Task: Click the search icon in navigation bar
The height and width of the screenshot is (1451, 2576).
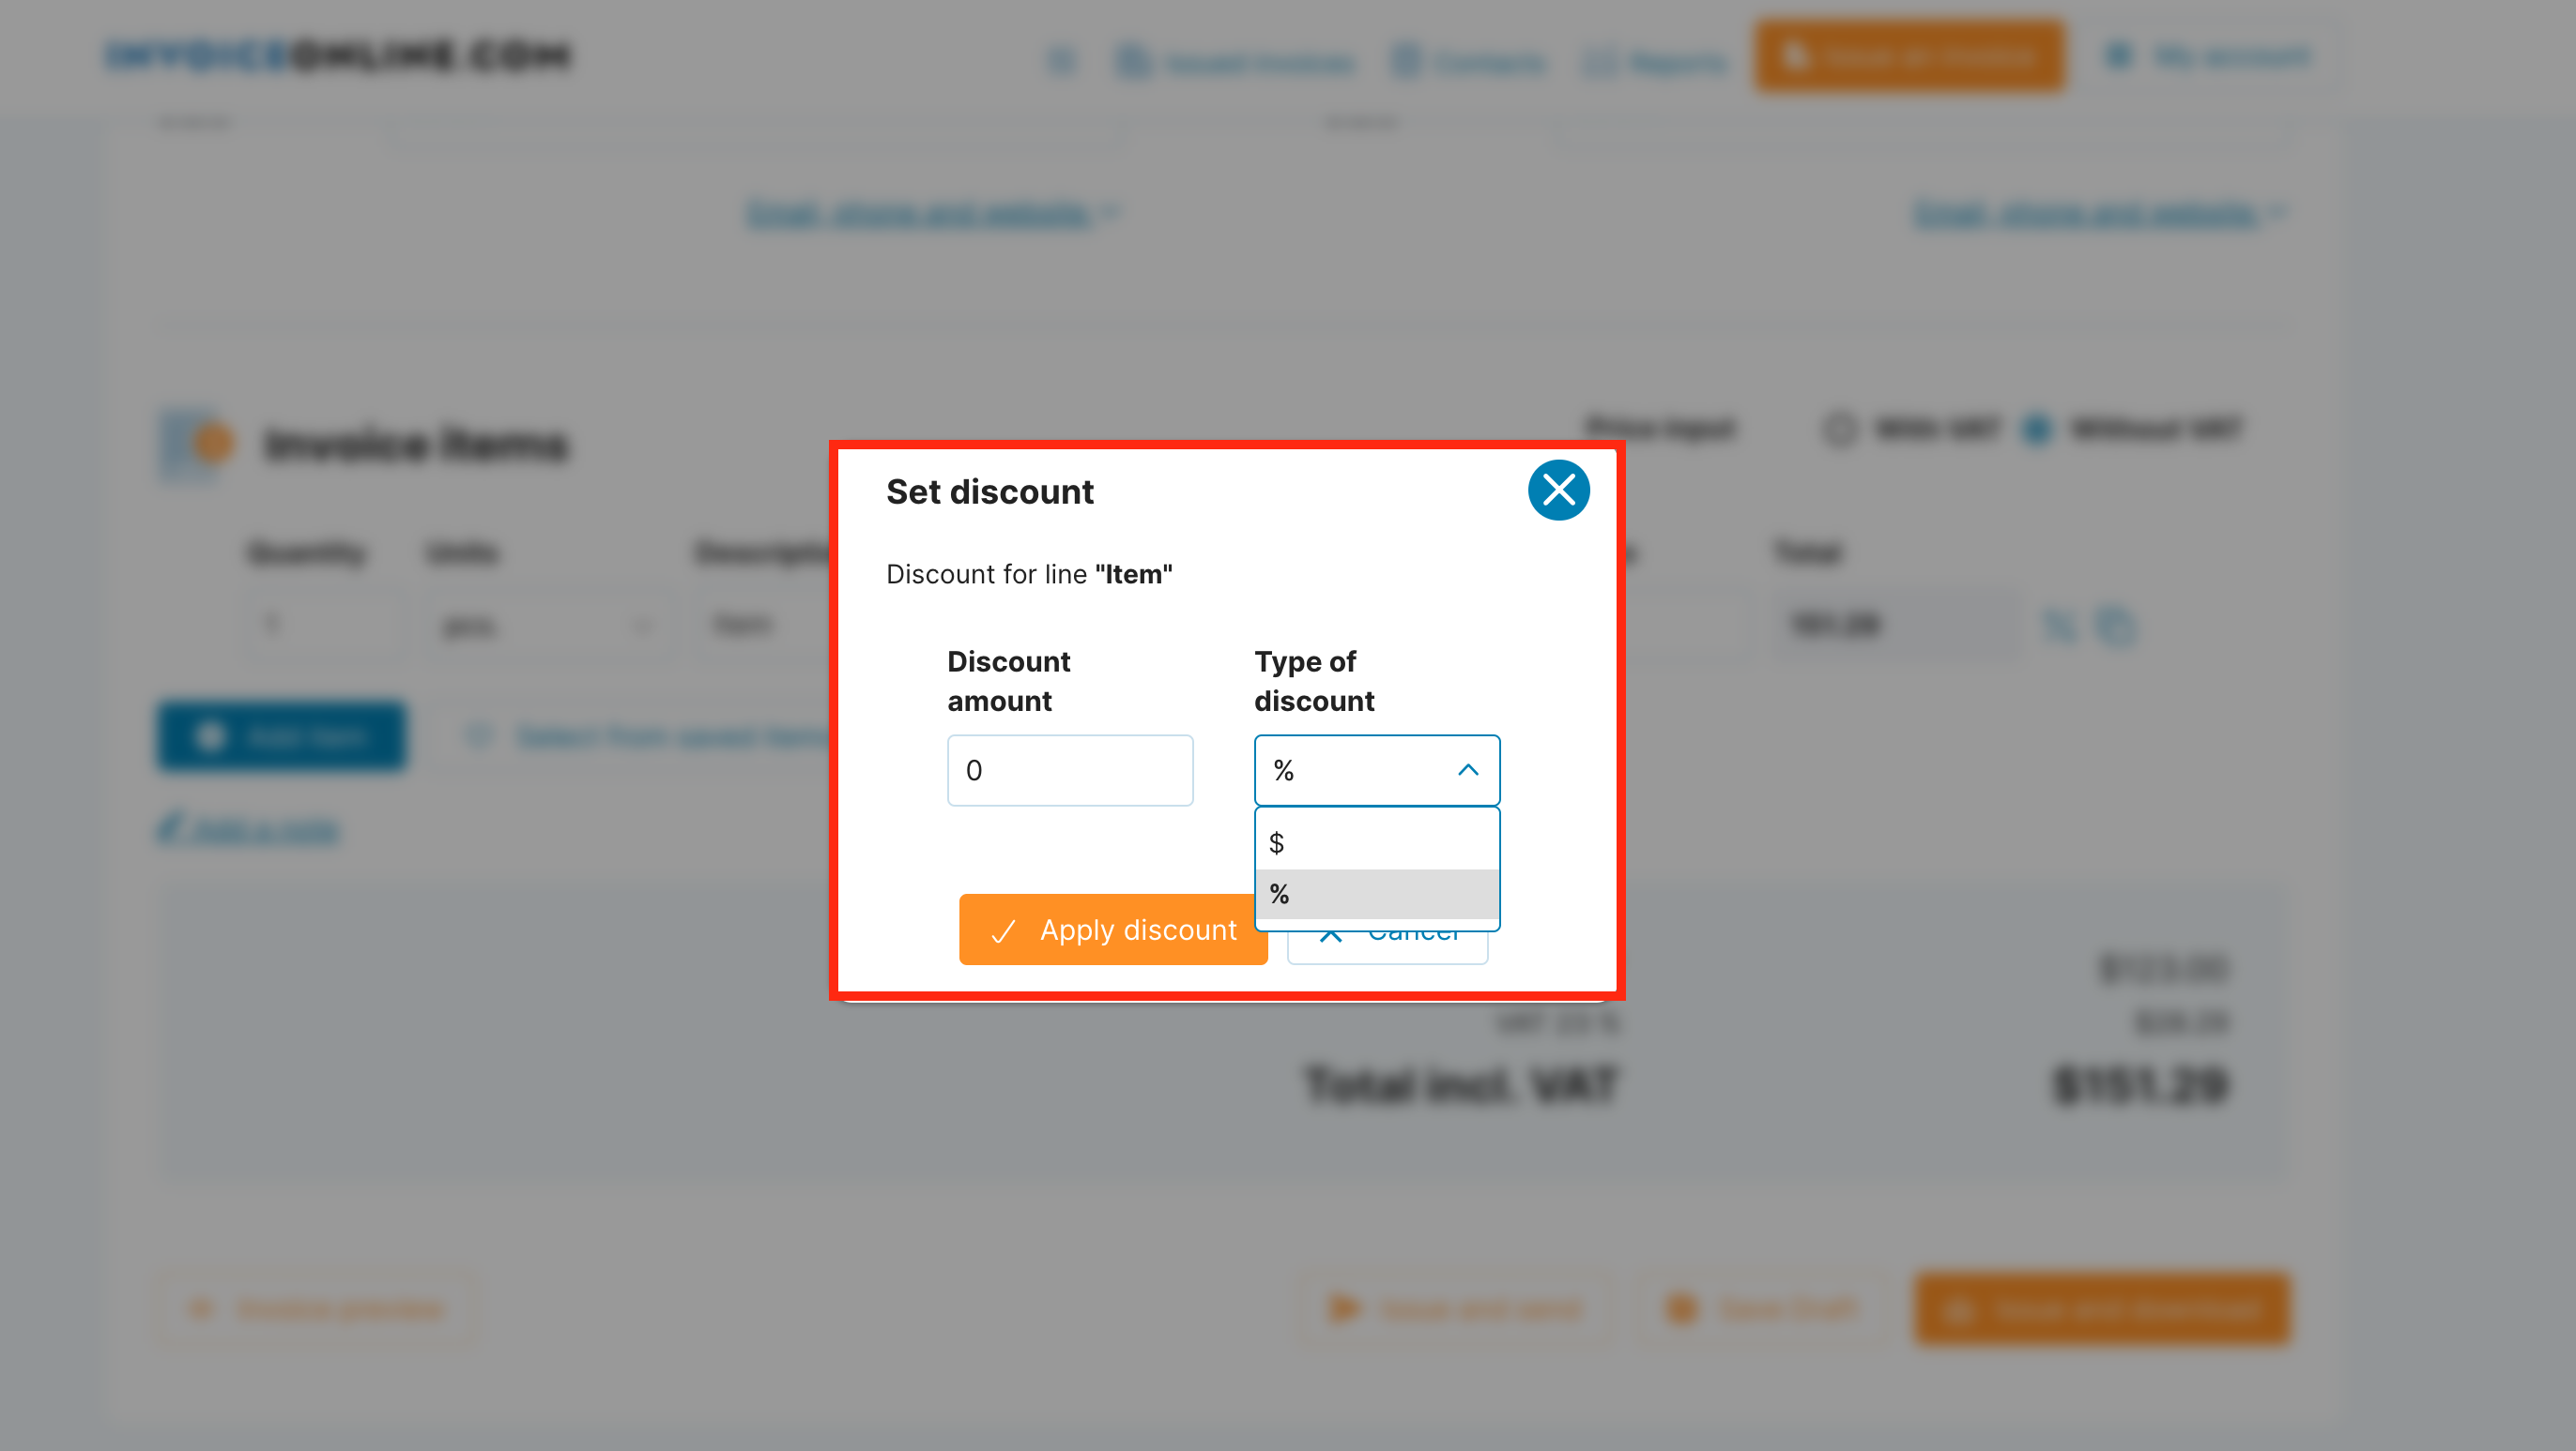Action: point(1060,58)
